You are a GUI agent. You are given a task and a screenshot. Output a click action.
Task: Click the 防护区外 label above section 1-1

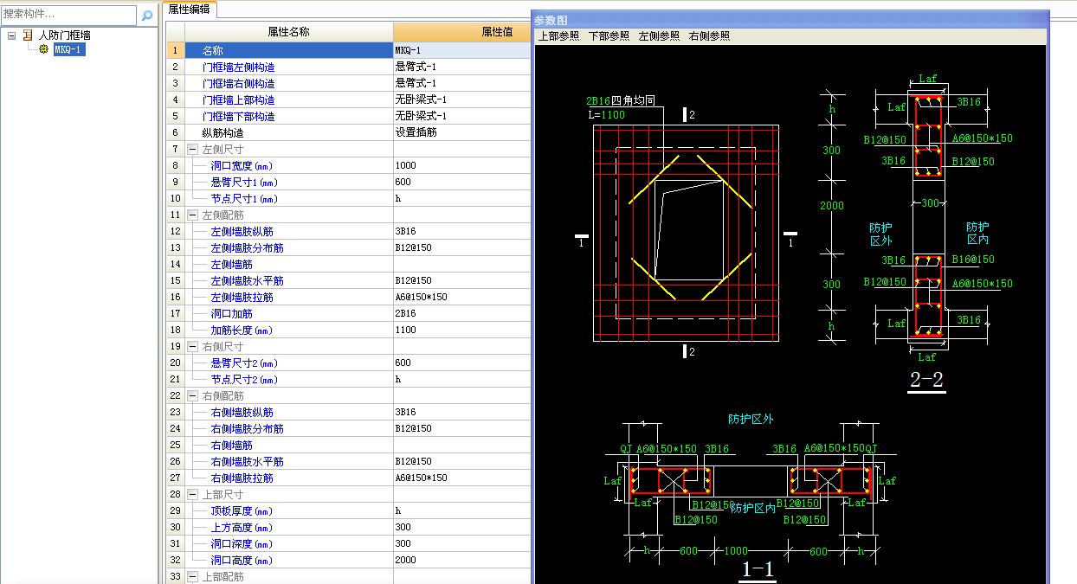click(x=751, y=420)
